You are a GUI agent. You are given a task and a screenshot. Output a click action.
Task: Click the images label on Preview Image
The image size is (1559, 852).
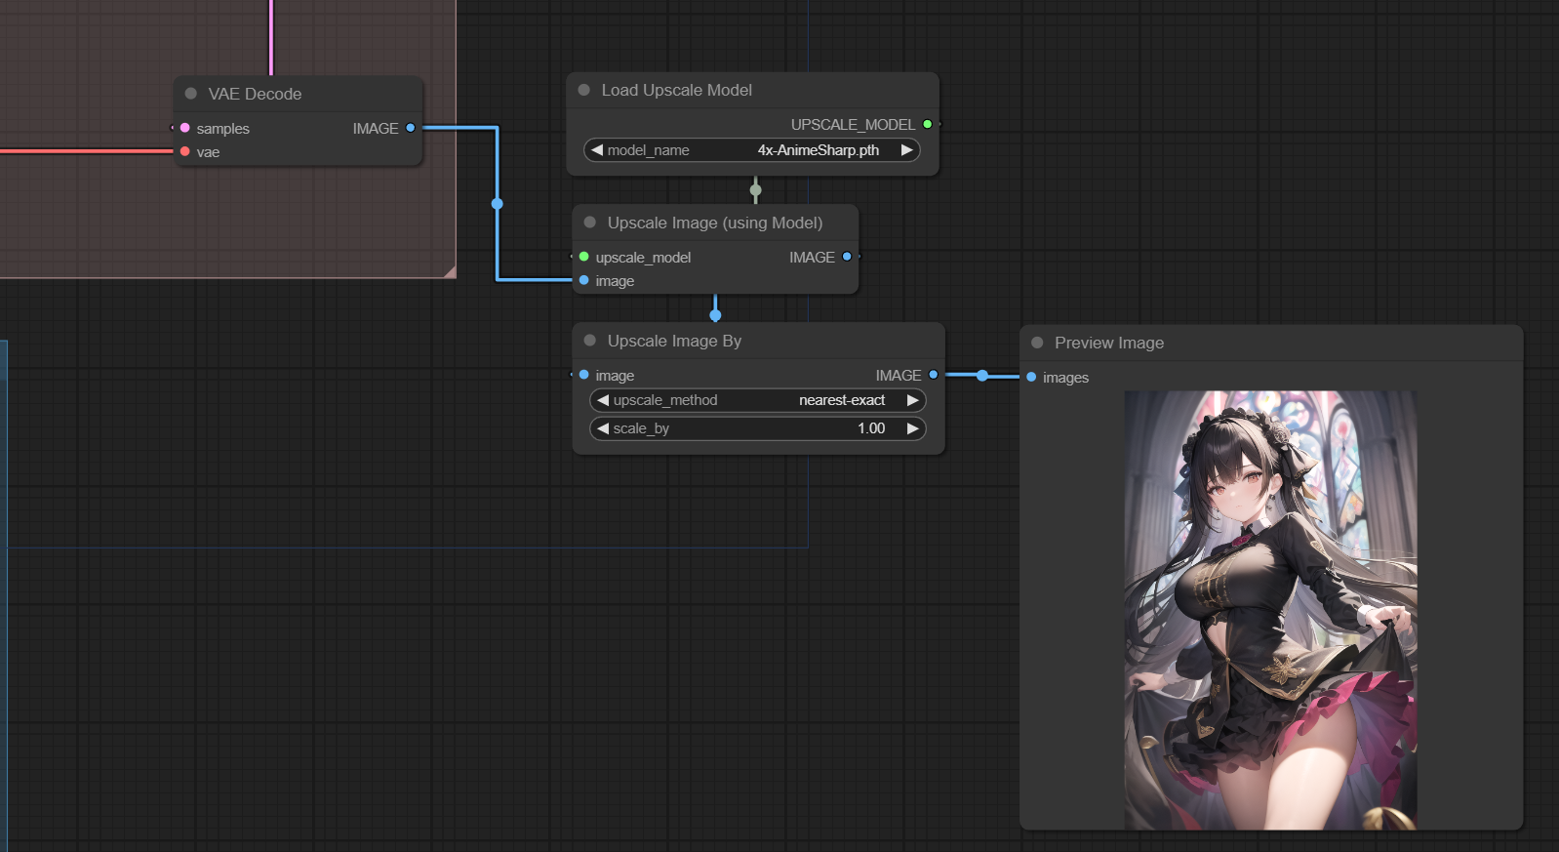pos(1065,378)
